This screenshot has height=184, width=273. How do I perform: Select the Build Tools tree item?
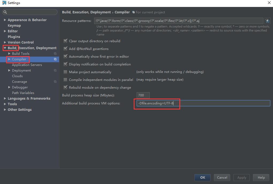tap(21, 54)
